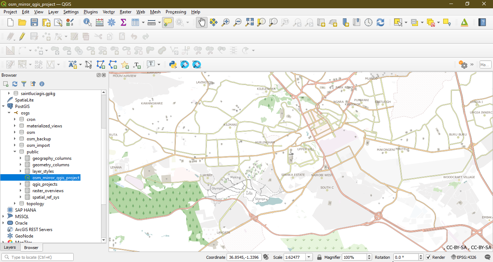Open a project with the yellow folder icon
493x262 pixels.
coord(22,22)
